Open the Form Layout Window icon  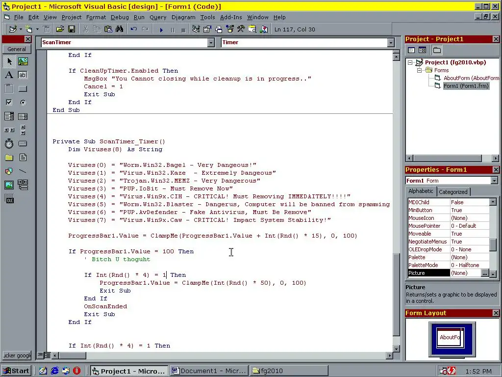click(x=219, y=29)
